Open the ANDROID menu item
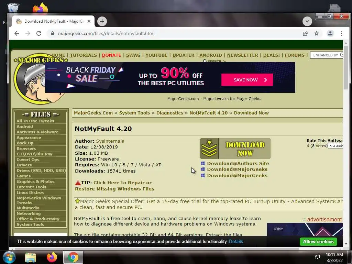The height and width of the screenshot is (264, 352). click(x=211, y=55)
